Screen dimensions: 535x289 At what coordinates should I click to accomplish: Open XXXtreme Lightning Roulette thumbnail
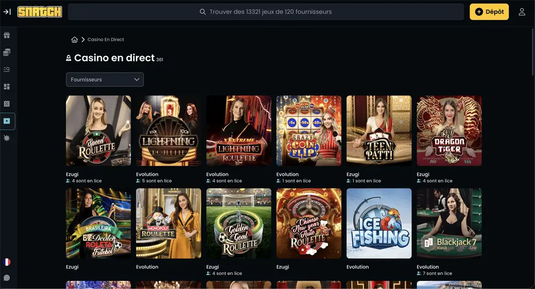click(x=239, y=130)
